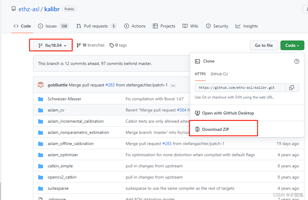Open commit 'Fix optimization for none distortion'
Image resolution: width=308 pixels, height=200 pixels.
[190, 155]
